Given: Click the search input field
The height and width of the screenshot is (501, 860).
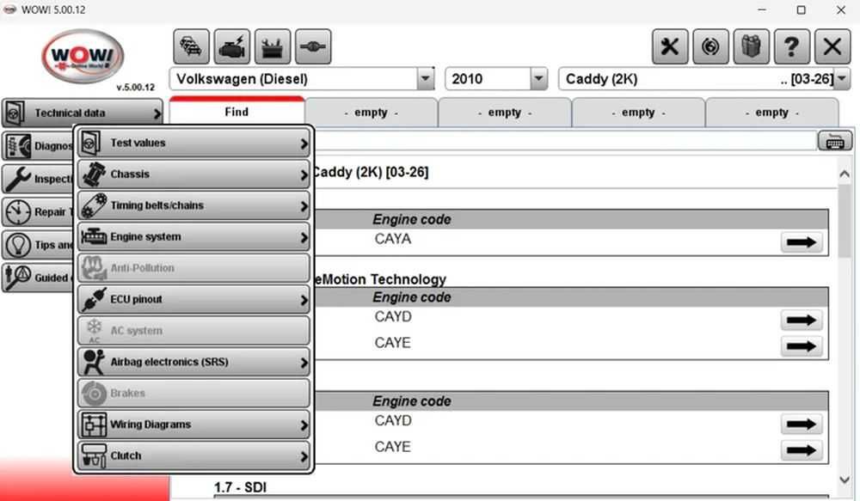Looking at the screenshot, I should pyautogui.click(x=565, y=142).
